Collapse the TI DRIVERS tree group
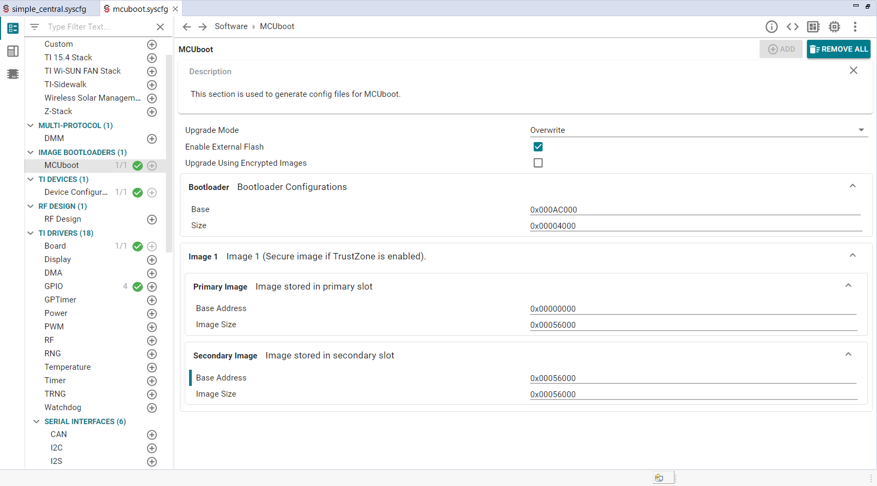This screenshot has width=877, height=486. pos(31,233)
